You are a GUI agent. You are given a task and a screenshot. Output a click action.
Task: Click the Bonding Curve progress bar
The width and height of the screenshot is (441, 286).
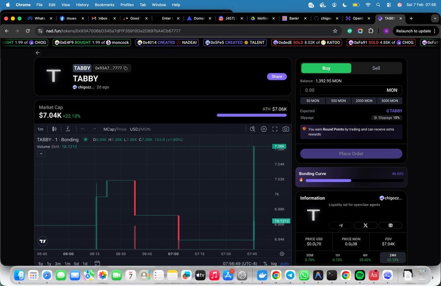[354, 180]
